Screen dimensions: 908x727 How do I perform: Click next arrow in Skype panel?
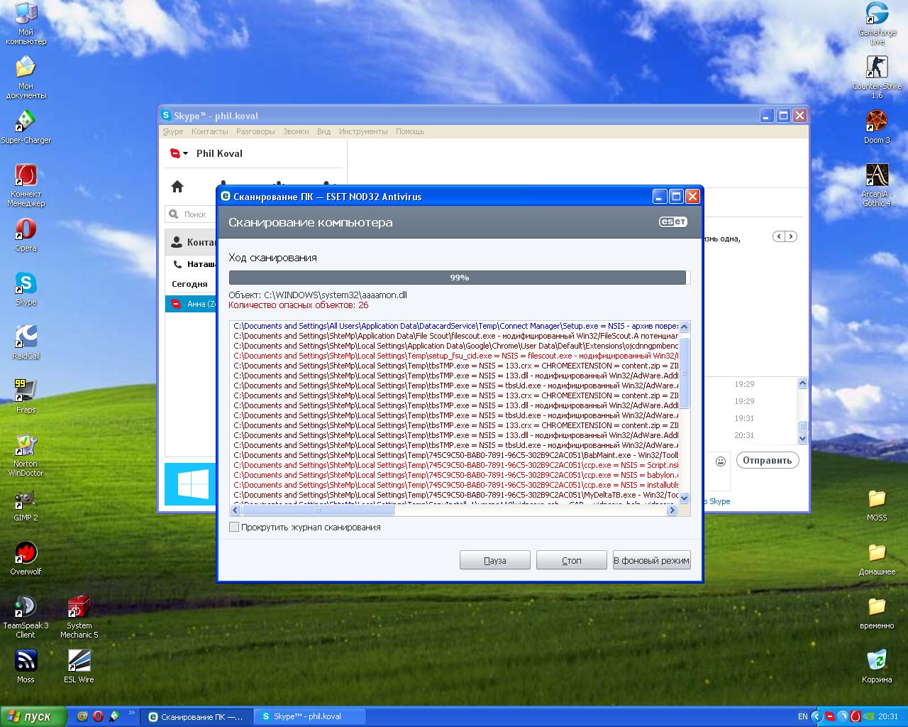click(791, 236)
